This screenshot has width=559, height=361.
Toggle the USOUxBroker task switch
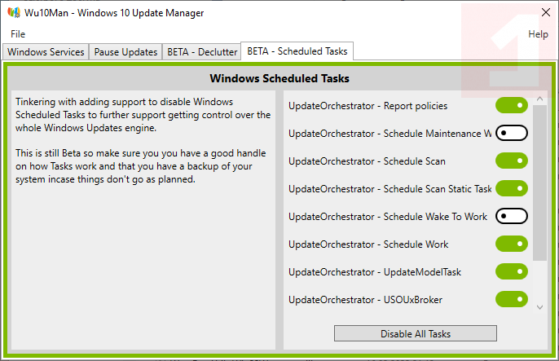pyautogui.click(x=512, y=300)
